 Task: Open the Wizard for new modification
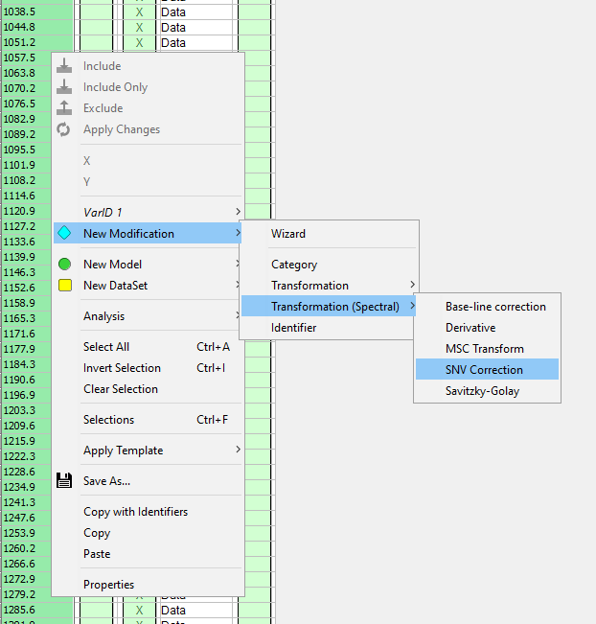(x=288, y=234)
